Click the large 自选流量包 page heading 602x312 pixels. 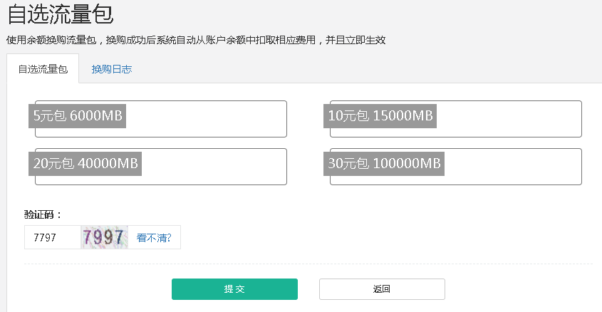61,14
